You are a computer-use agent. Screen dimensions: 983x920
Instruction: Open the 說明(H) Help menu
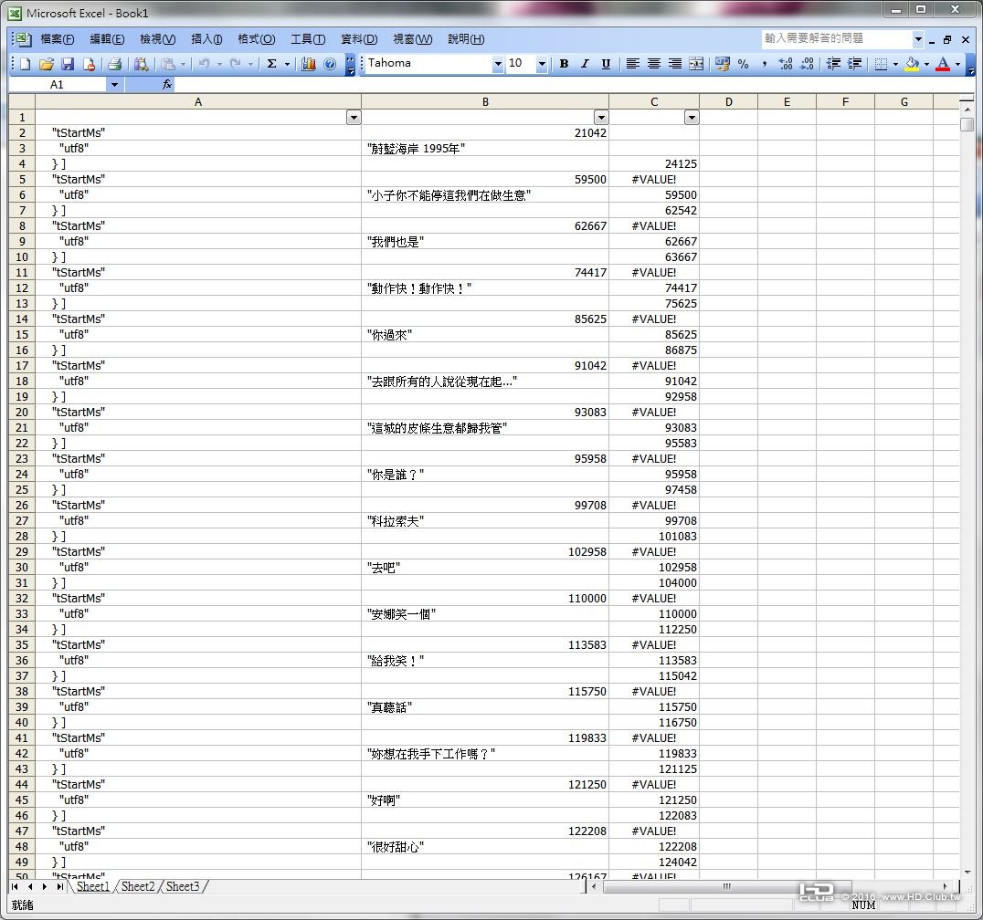(466, 39)
